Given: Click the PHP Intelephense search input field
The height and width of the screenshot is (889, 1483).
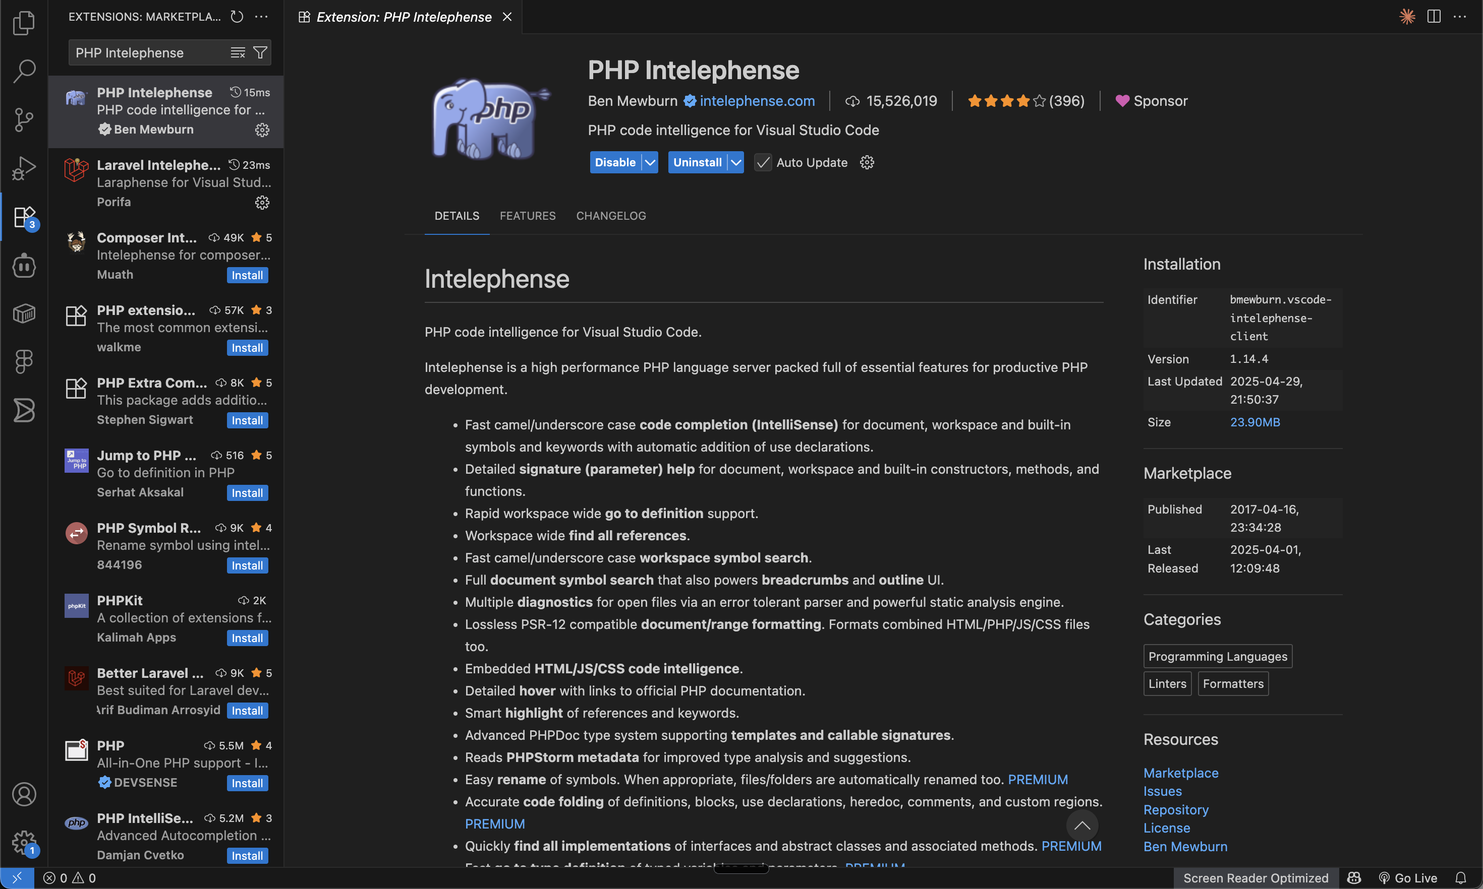Looking at the screenshot, I should click(x=150, y=52).
